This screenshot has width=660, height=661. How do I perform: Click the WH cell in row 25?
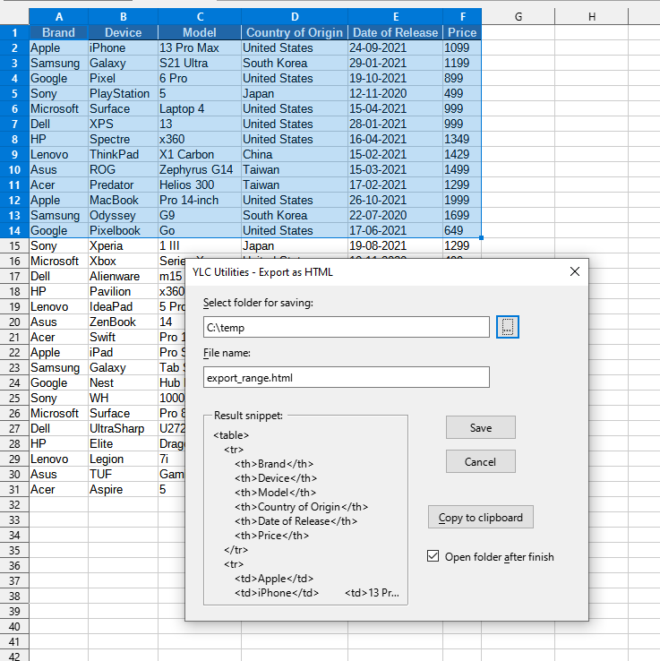(123, 398)
